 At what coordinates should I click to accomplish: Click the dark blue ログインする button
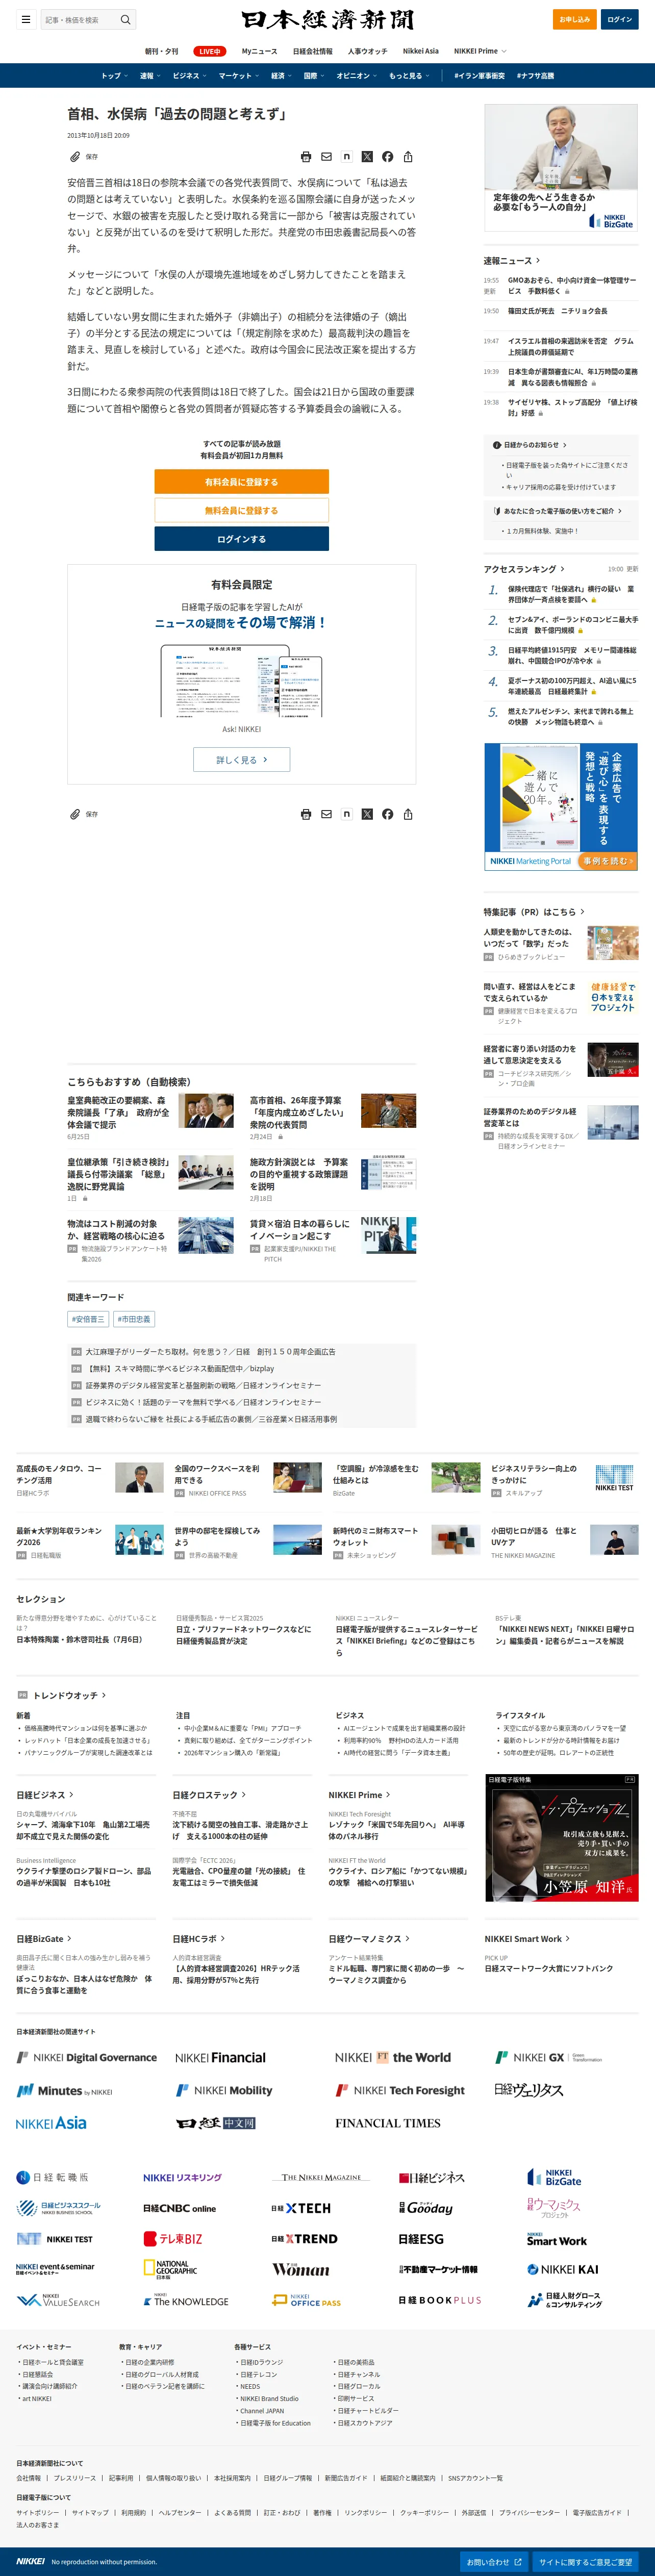(x=241, y=539)
